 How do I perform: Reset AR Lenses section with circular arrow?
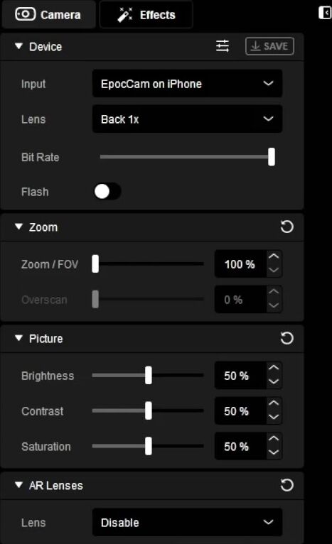[287, 485]
